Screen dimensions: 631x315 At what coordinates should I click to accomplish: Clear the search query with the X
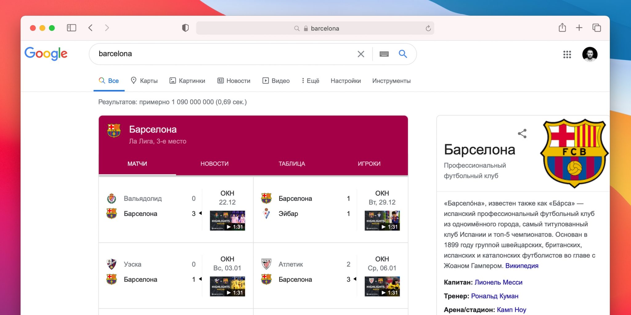point(361,54)
